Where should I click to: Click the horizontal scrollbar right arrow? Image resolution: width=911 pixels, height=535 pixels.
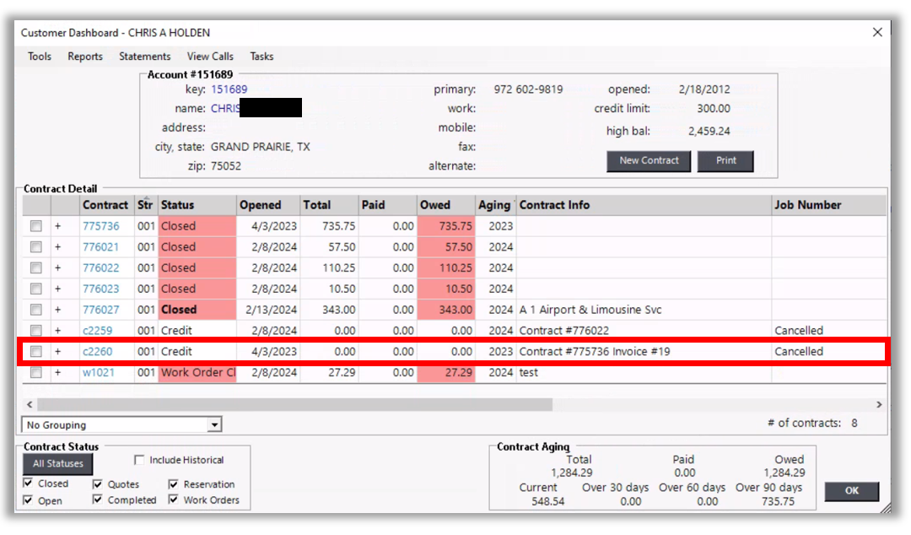coord(879,405)
